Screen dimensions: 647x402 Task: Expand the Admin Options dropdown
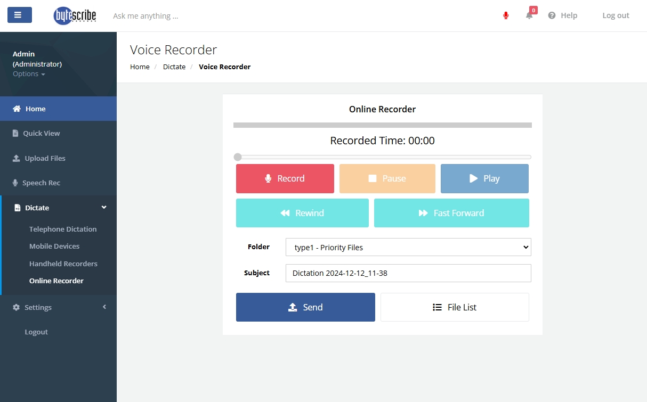[29, 74]
